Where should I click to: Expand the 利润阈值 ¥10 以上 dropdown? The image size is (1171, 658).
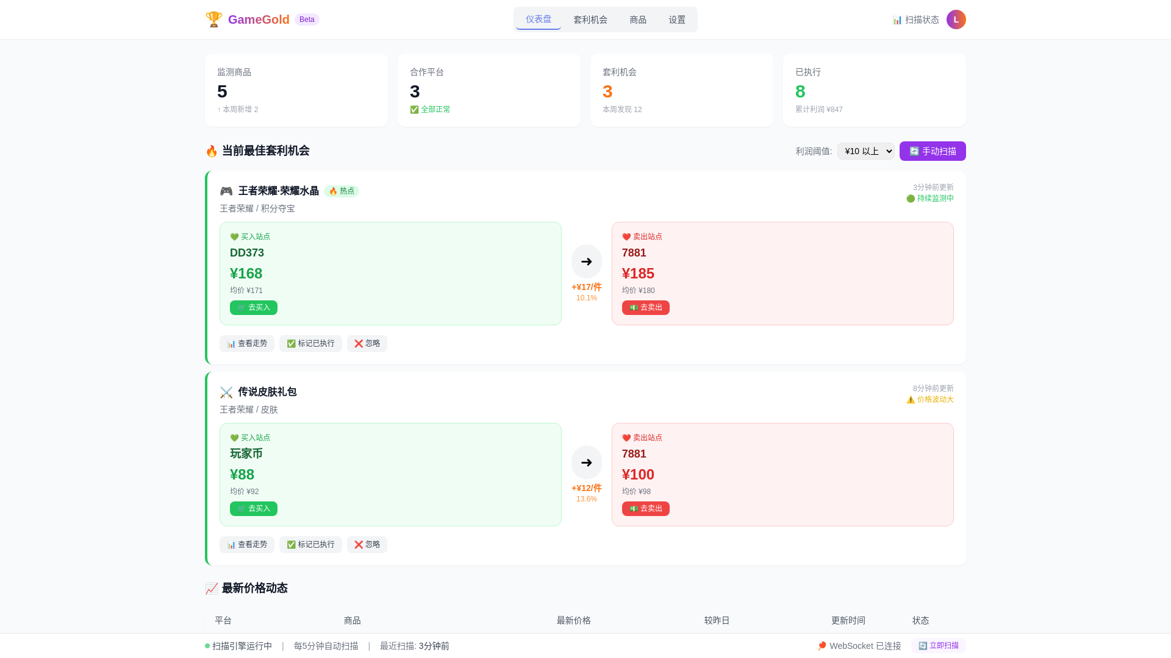865,151
